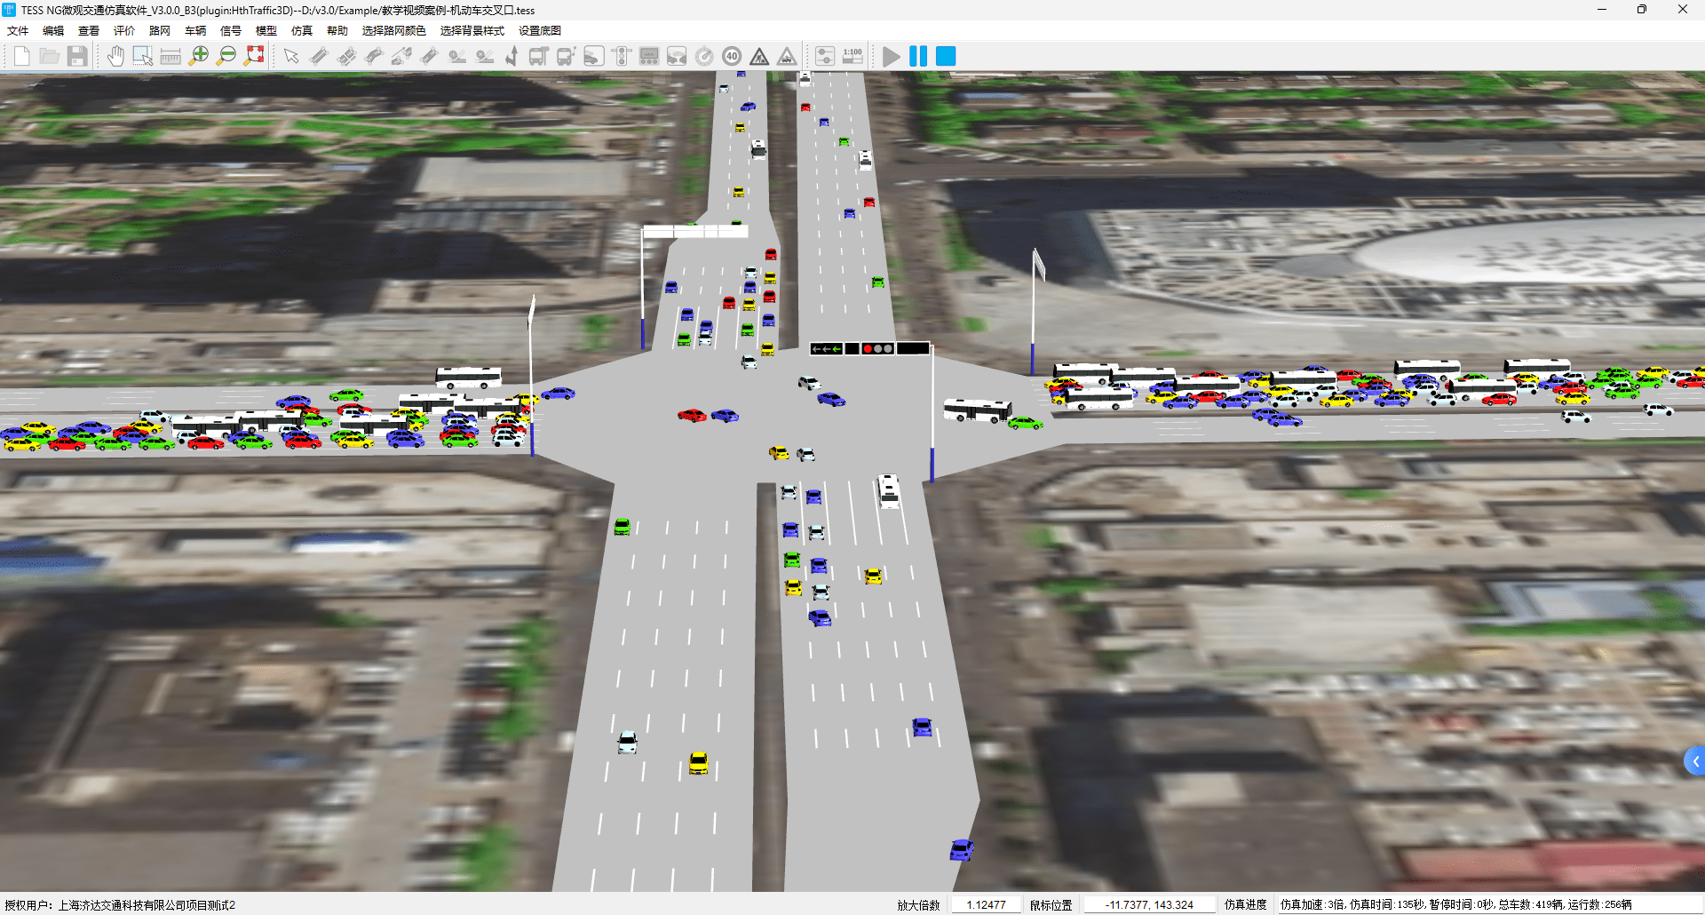Open the 仿真 menu
The width and height of the screenshot is (1705, 915).
click(x=302, y=31)
